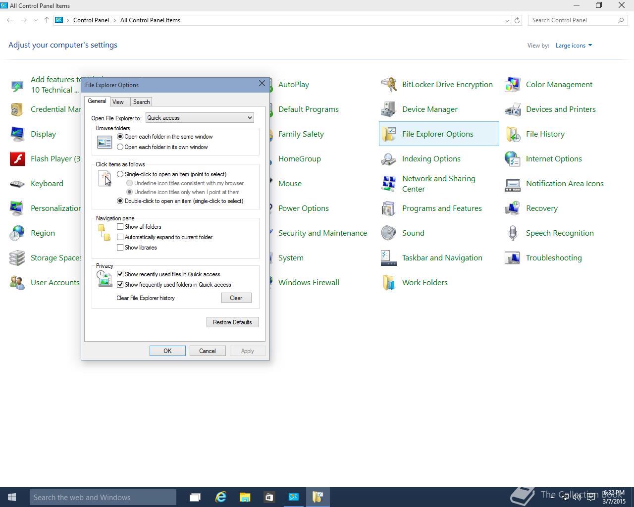Close the File Explorer Options dialog
The image size is (634, 507).
point(262,84)
